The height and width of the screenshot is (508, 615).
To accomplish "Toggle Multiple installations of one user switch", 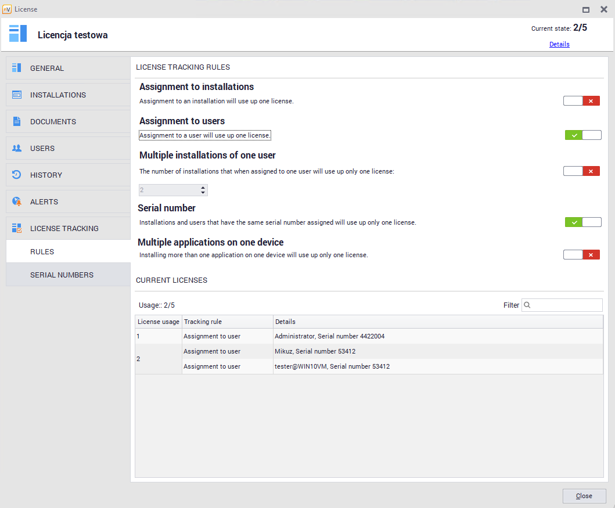I will 581,171.
